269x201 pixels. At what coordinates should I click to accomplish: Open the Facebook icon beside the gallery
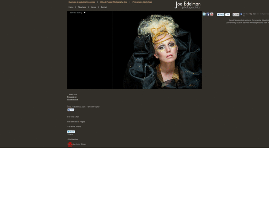point(208,14)
